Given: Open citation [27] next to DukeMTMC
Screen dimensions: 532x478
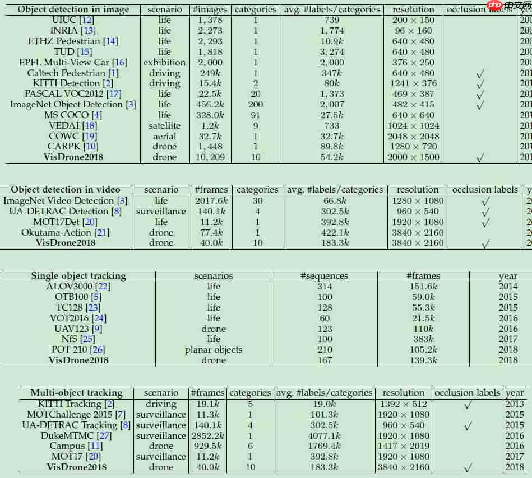Looking at the screenshot, I should 104,435.
